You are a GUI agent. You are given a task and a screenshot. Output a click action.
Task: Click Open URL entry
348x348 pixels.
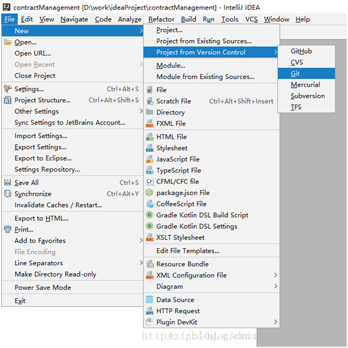tap(72, 53)
